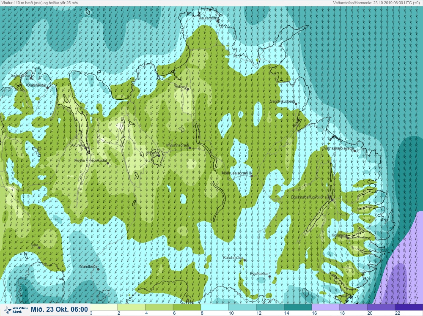The width and height of the screenshot is (423, 316).
Task: Click the Vatnsskarð eystra station label
Action: pos(338,148)
